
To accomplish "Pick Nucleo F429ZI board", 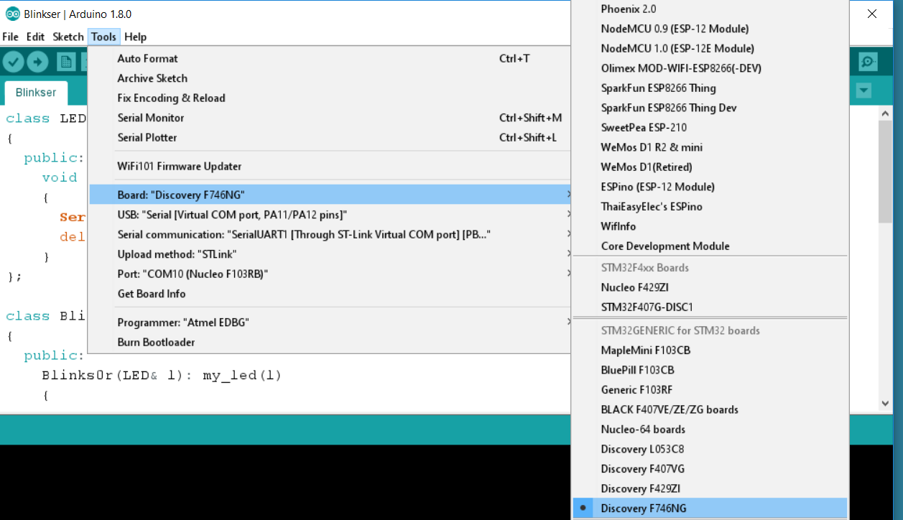I will (710, 287).
